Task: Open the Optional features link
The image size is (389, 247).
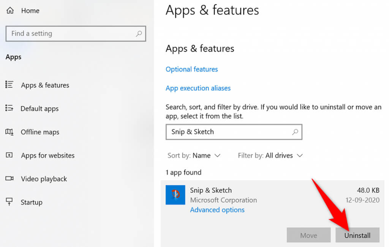Action: click(192, 69)
